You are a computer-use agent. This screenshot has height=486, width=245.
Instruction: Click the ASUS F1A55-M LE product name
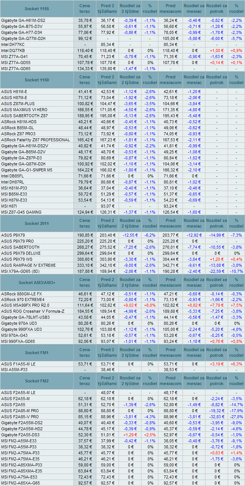point(18,364)
